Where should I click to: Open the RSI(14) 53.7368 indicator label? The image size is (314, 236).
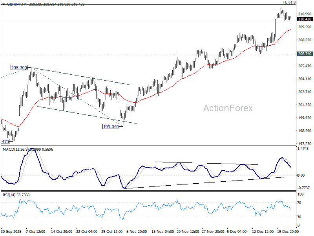click(x=16, y=194)
